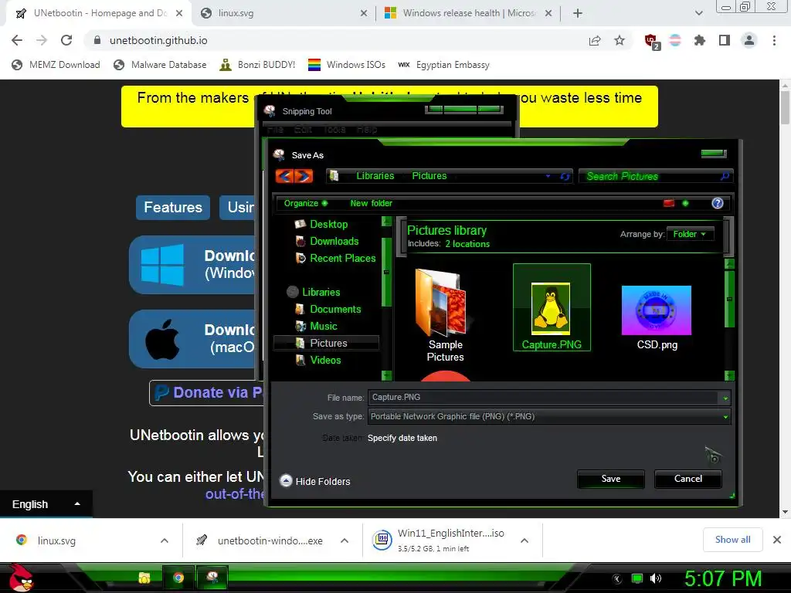The height and width of the screenshot is (593, 791).
Task: Switch to Windows release health tab
Action: tap(467, 13)
